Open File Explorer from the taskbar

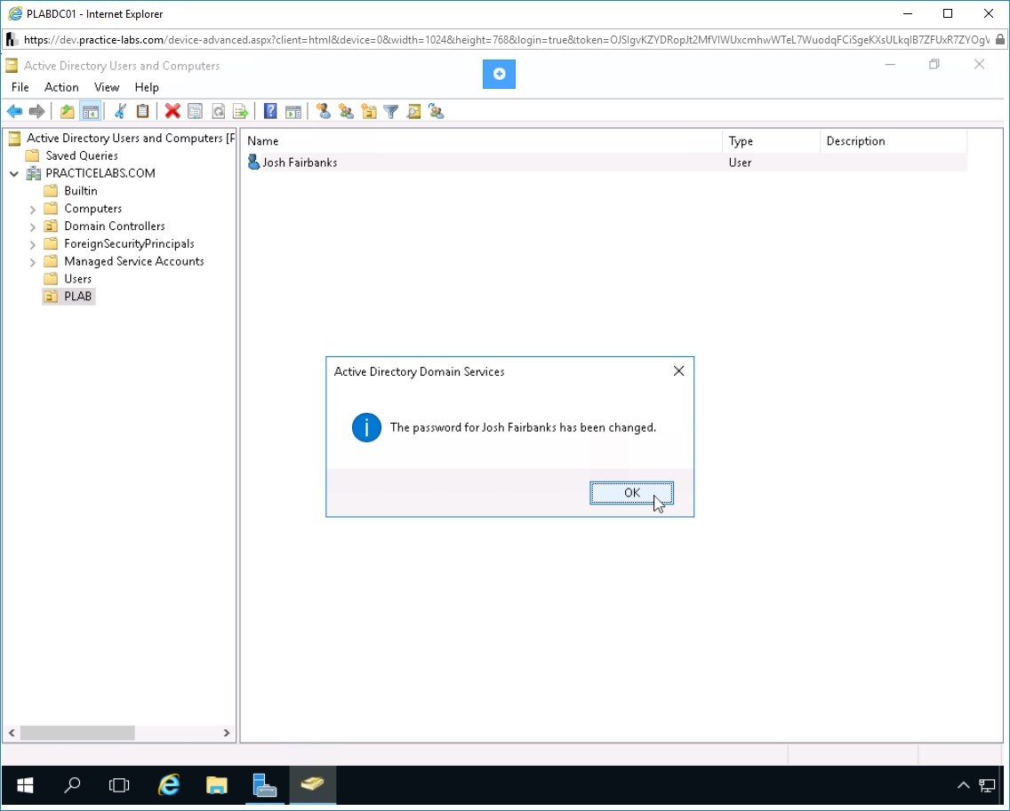(x=216, y=784)
